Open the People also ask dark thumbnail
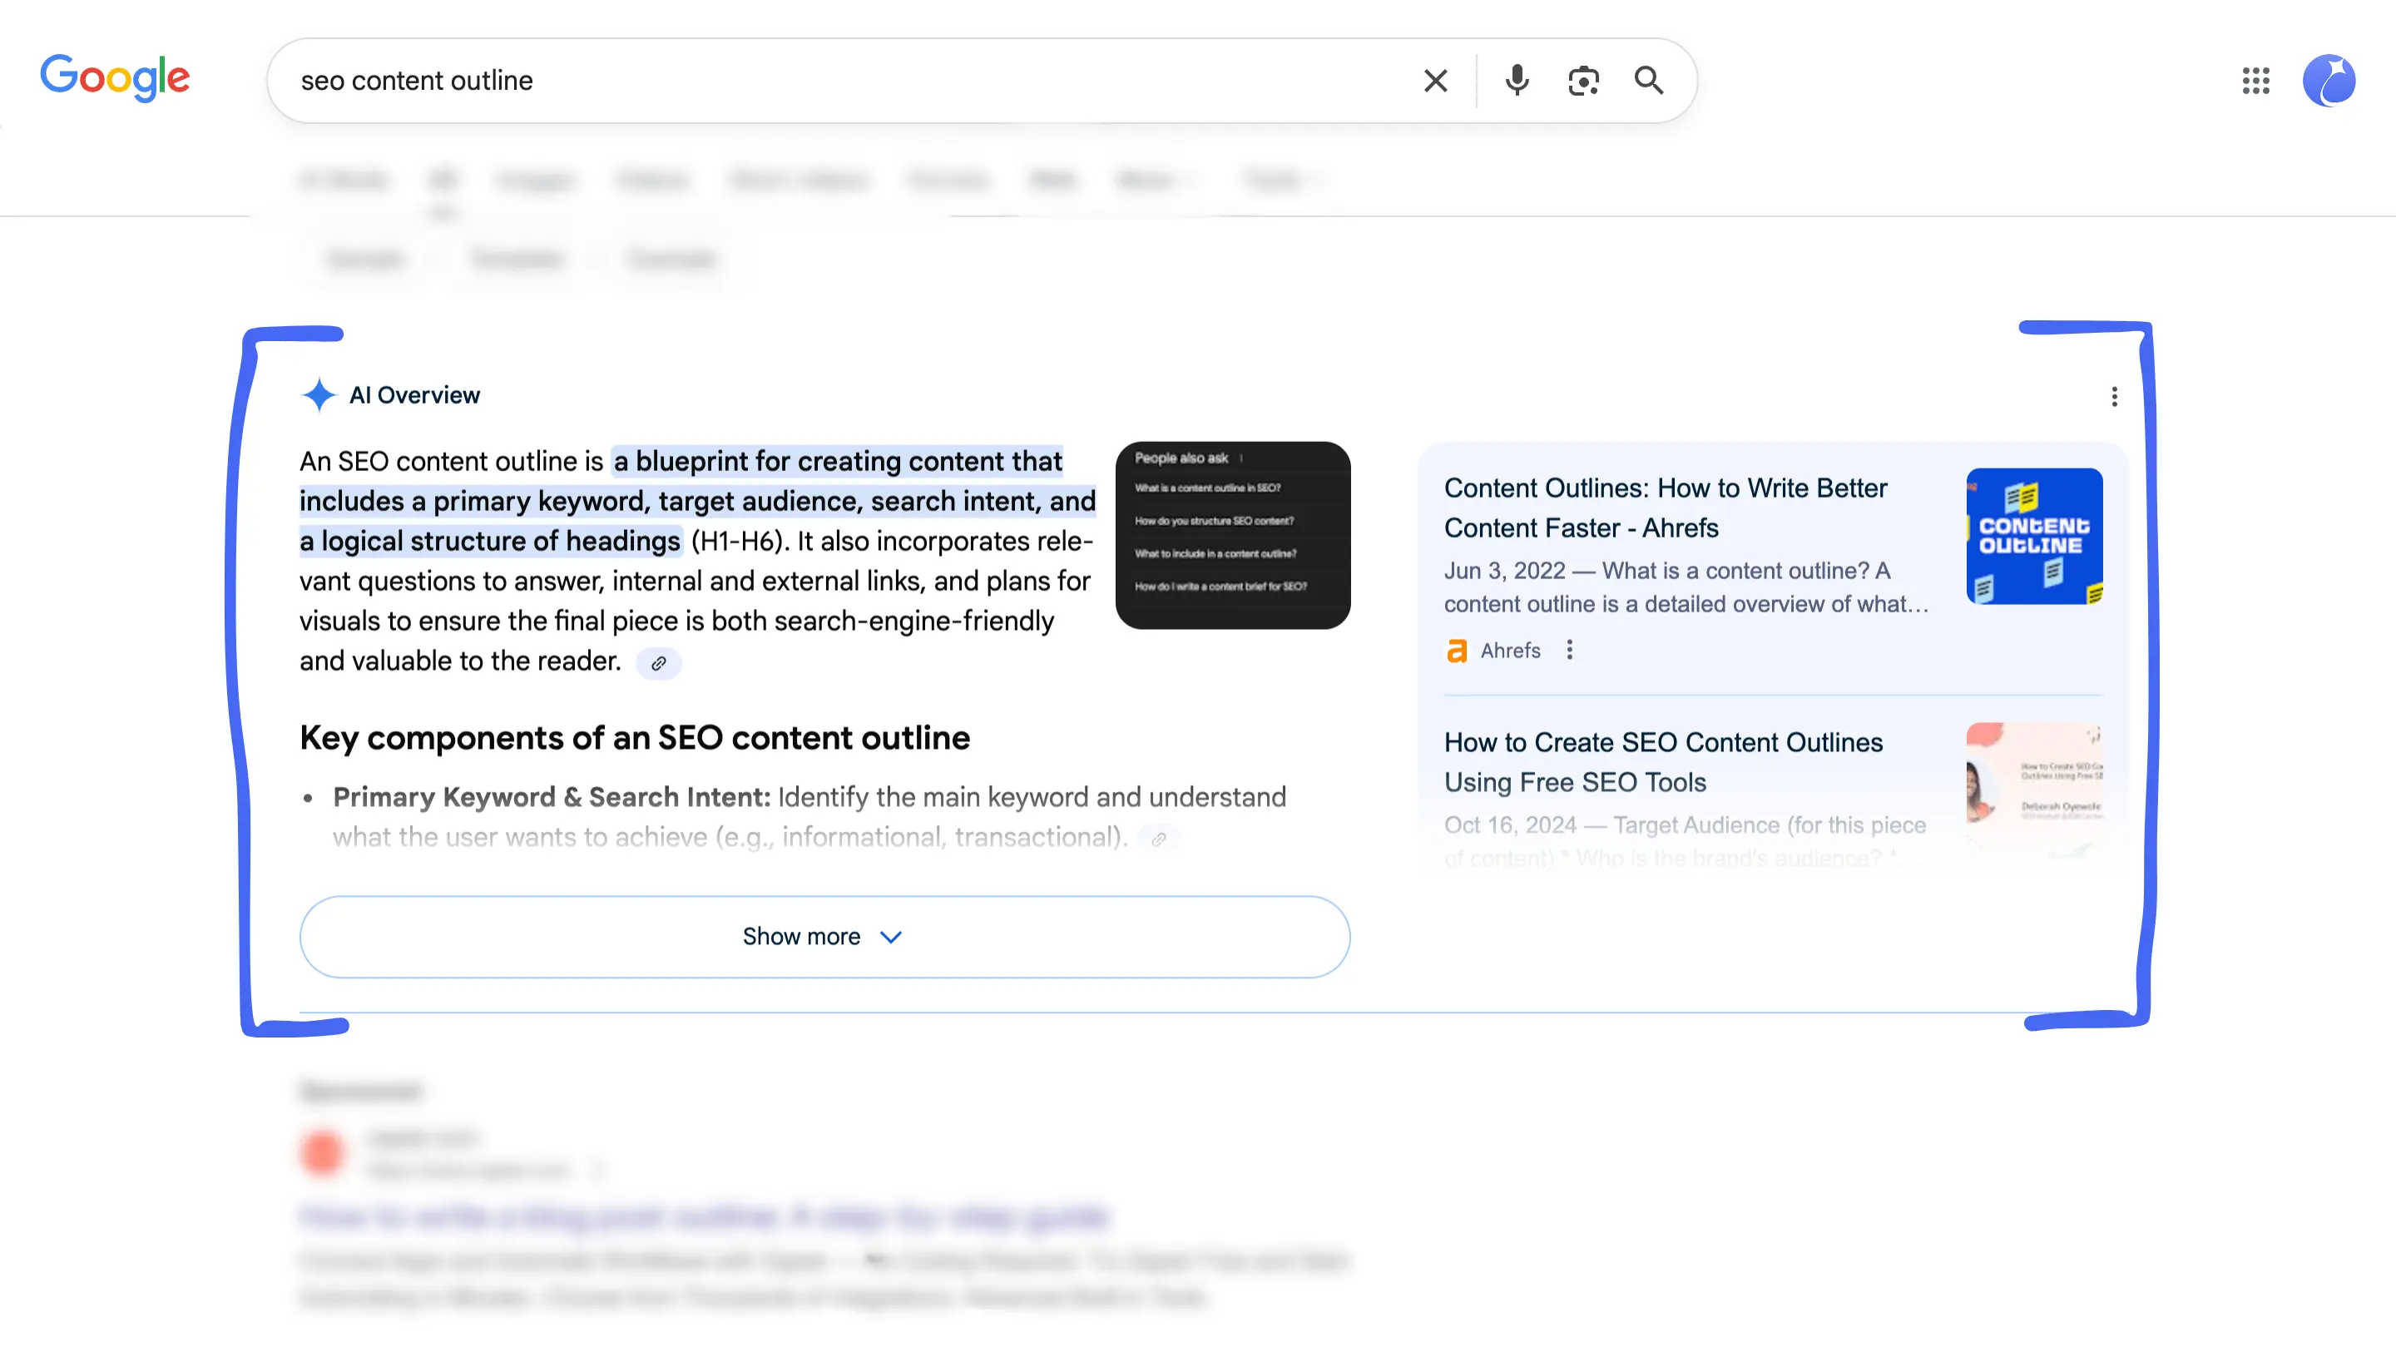The height and width of the screenshot is (1347, 2396). (1232, 535)
